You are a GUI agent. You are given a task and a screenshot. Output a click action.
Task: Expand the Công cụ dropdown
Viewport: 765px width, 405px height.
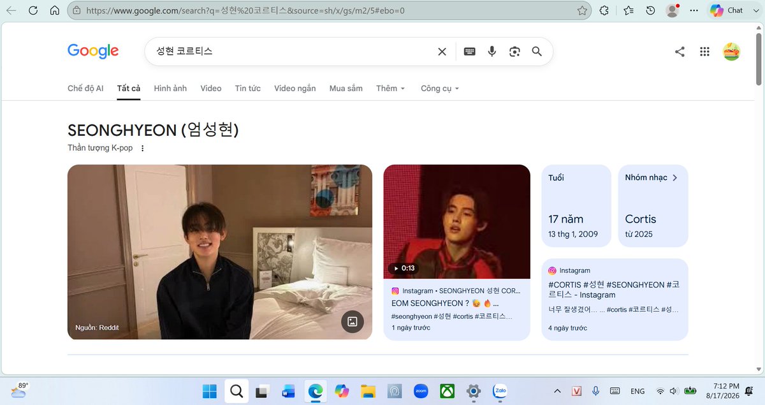coord(440,89)
